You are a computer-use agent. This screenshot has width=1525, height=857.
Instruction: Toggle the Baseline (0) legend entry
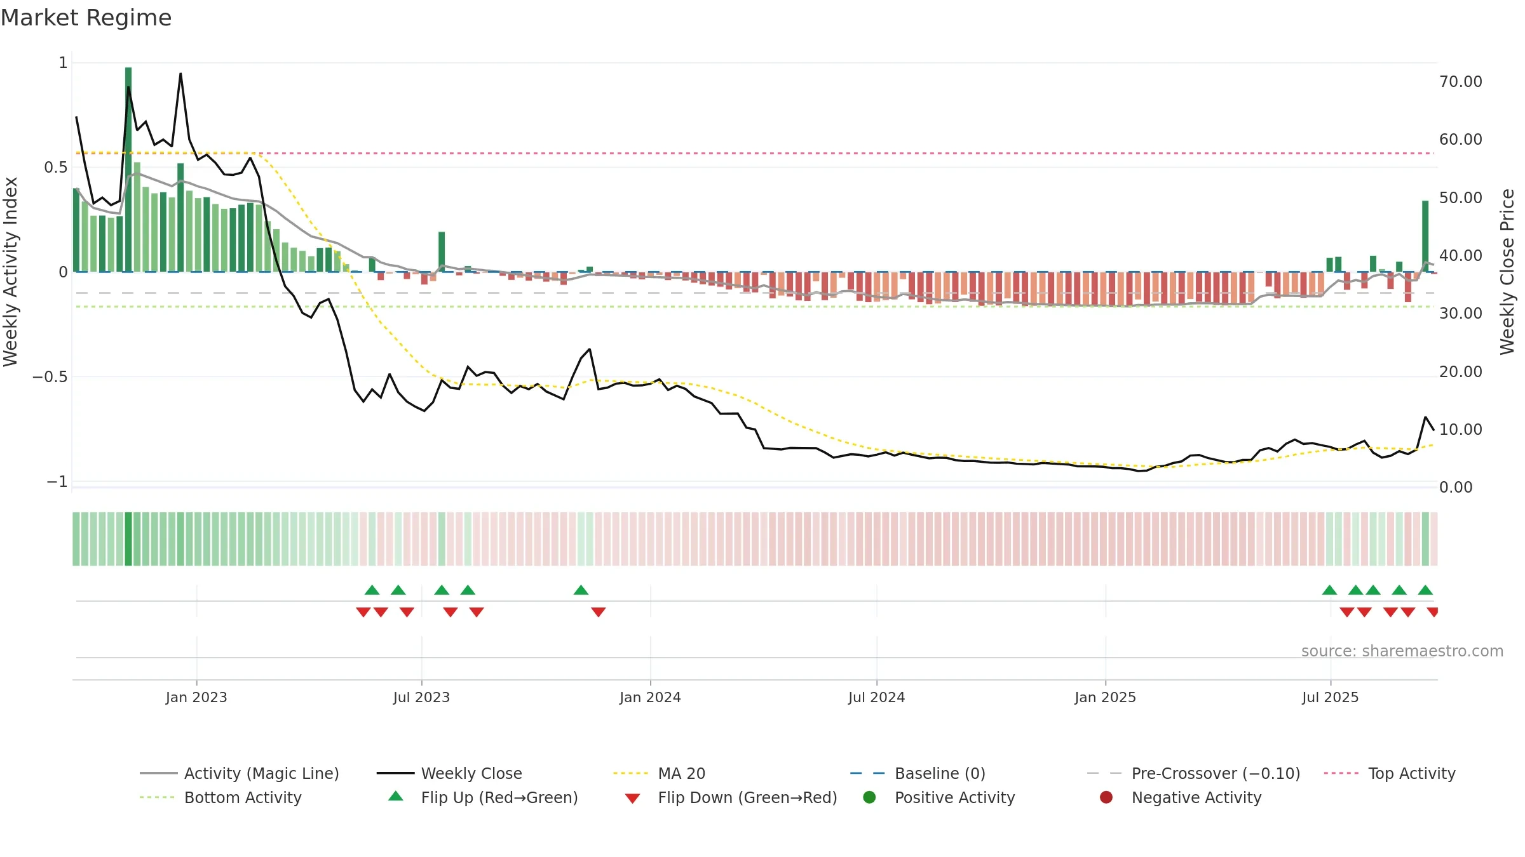(918, 773)
